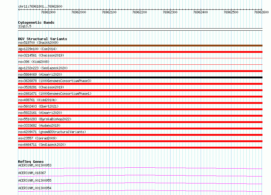Open variant nsv5864069 (Almarri2020)
Screen dimensions: 271x195
[40, 74]
